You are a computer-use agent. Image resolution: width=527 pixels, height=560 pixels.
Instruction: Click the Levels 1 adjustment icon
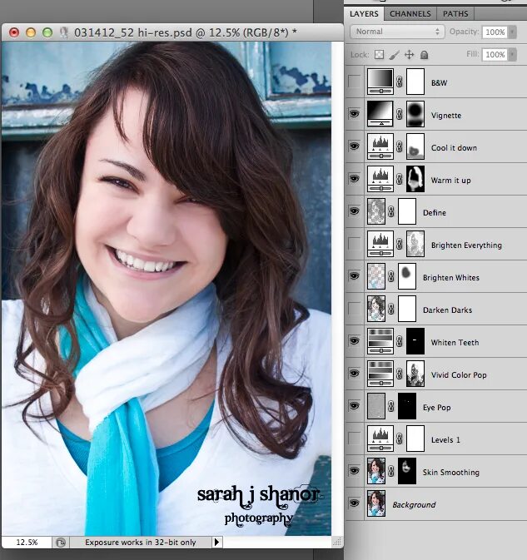click(x=380, y=439)
